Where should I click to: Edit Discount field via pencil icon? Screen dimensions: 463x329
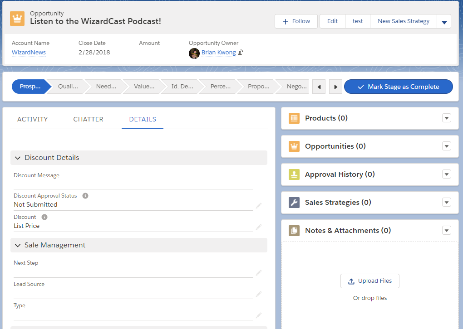tap(259, 227)
